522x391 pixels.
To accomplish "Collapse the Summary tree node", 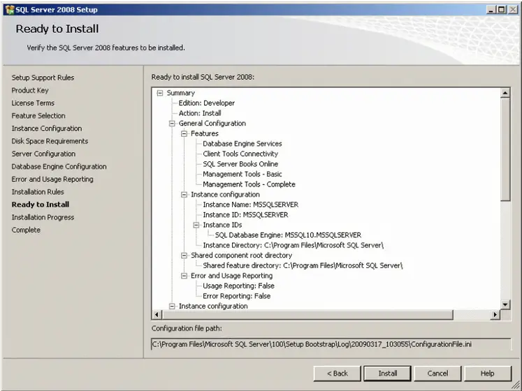I will coord(160,93).
